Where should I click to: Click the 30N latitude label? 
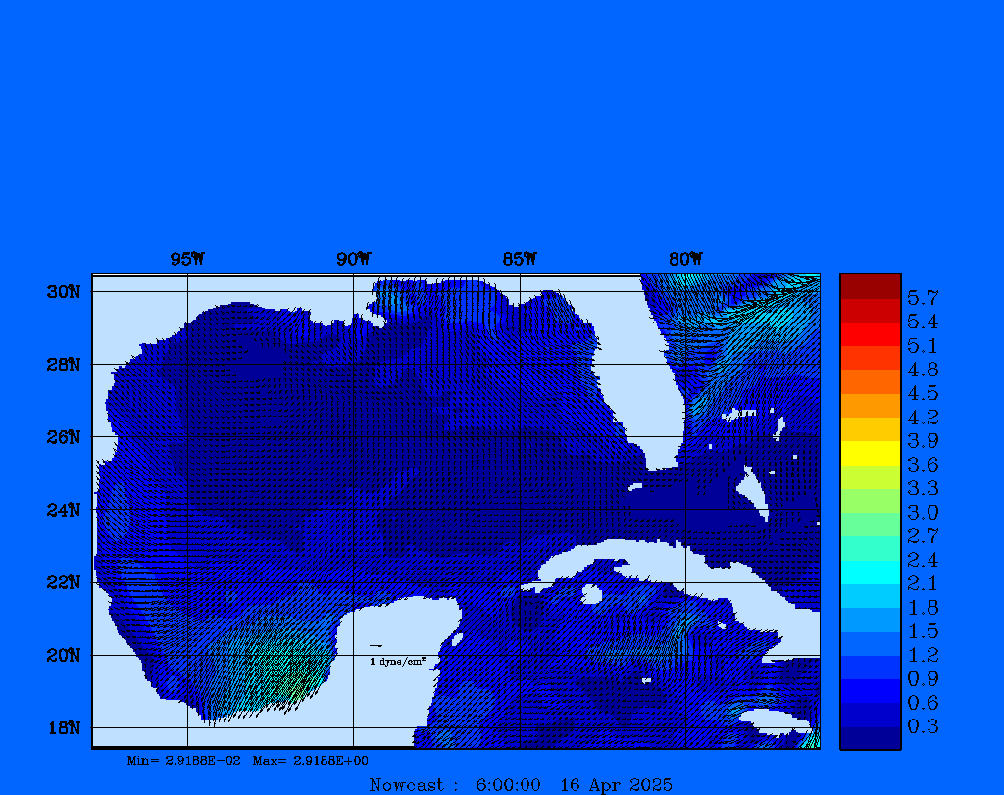point(63,292)
